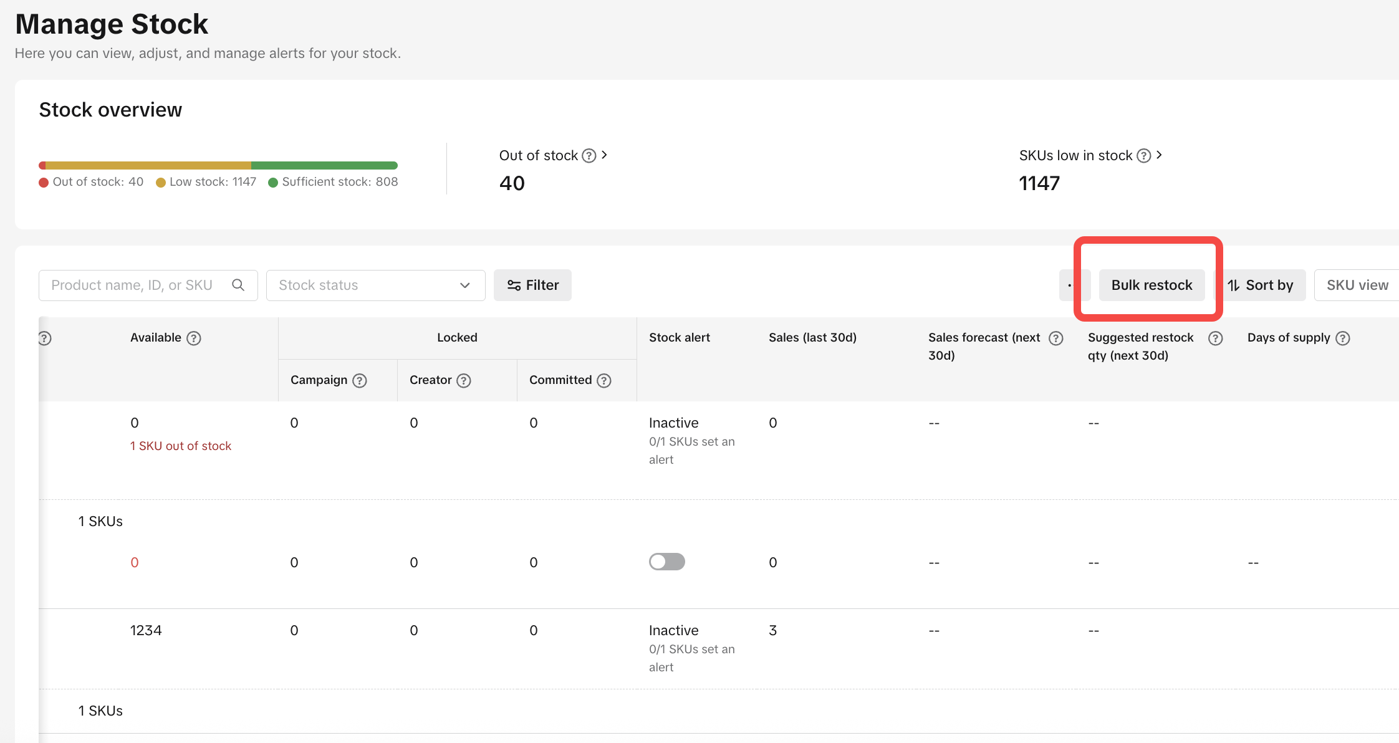This screenshot has width=1399, height=743.
Task: Click the Days of supply help icon
Action: click(1343, 338)
